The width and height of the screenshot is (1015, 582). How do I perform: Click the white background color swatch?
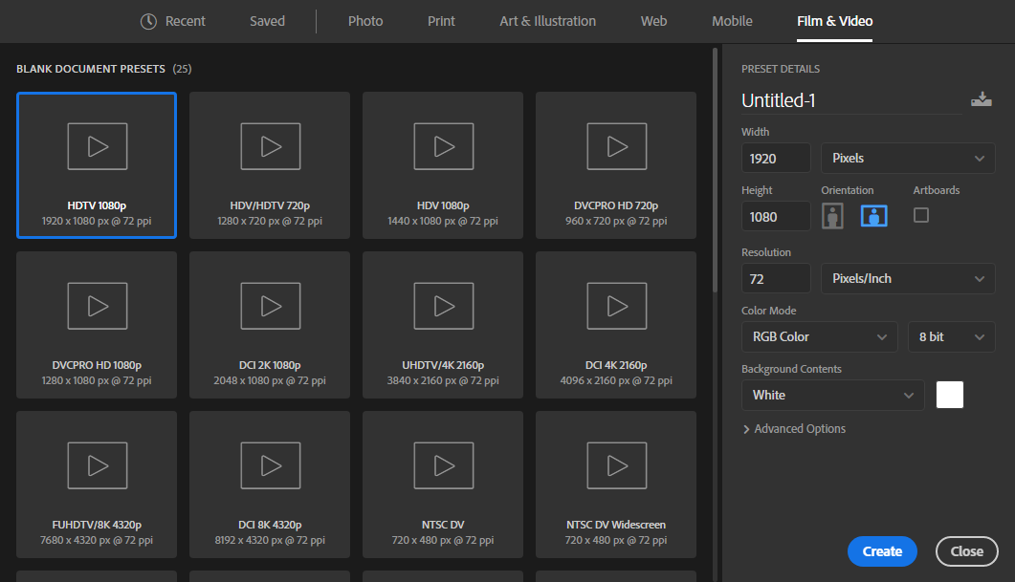(950, 395)
